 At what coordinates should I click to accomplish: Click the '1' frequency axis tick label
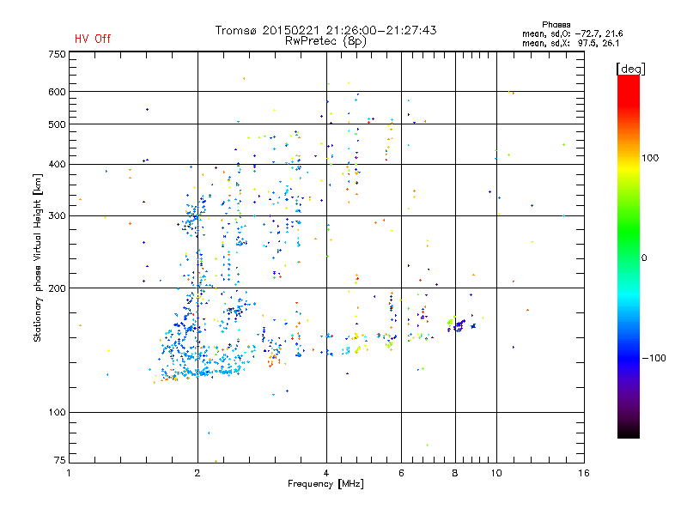69,473
